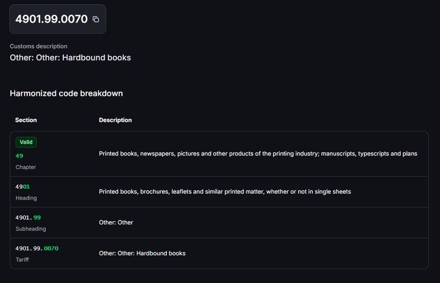Image resolution: width=440 pixels, height=283 pixels.
Task: Select the heading description about brochures and leaflets
Action: pyautogui.click(x=225, y=191)
